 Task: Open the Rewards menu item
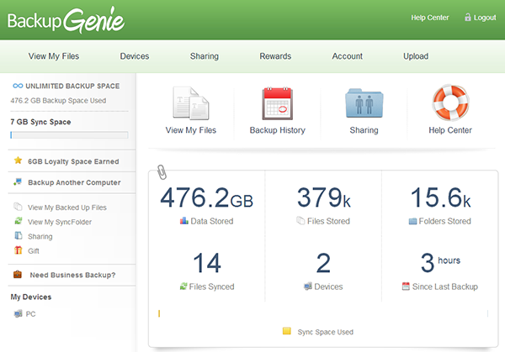[275, 56]
